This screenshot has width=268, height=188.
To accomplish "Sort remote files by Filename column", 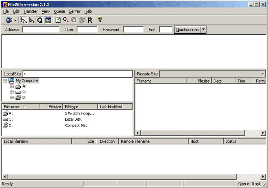I will point(161,81).
